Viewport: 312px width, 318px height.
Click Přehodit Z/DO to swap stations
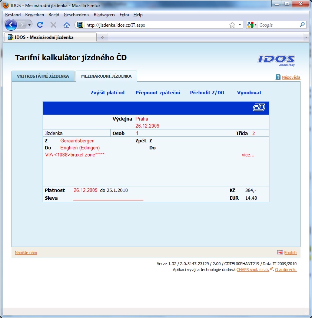(x=207, y=93)
